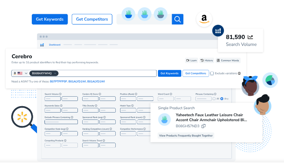This screenshot has height=168, width=284.
Task: Click the Sponsored Rank (count) info icon
Action: coord(144,117)
